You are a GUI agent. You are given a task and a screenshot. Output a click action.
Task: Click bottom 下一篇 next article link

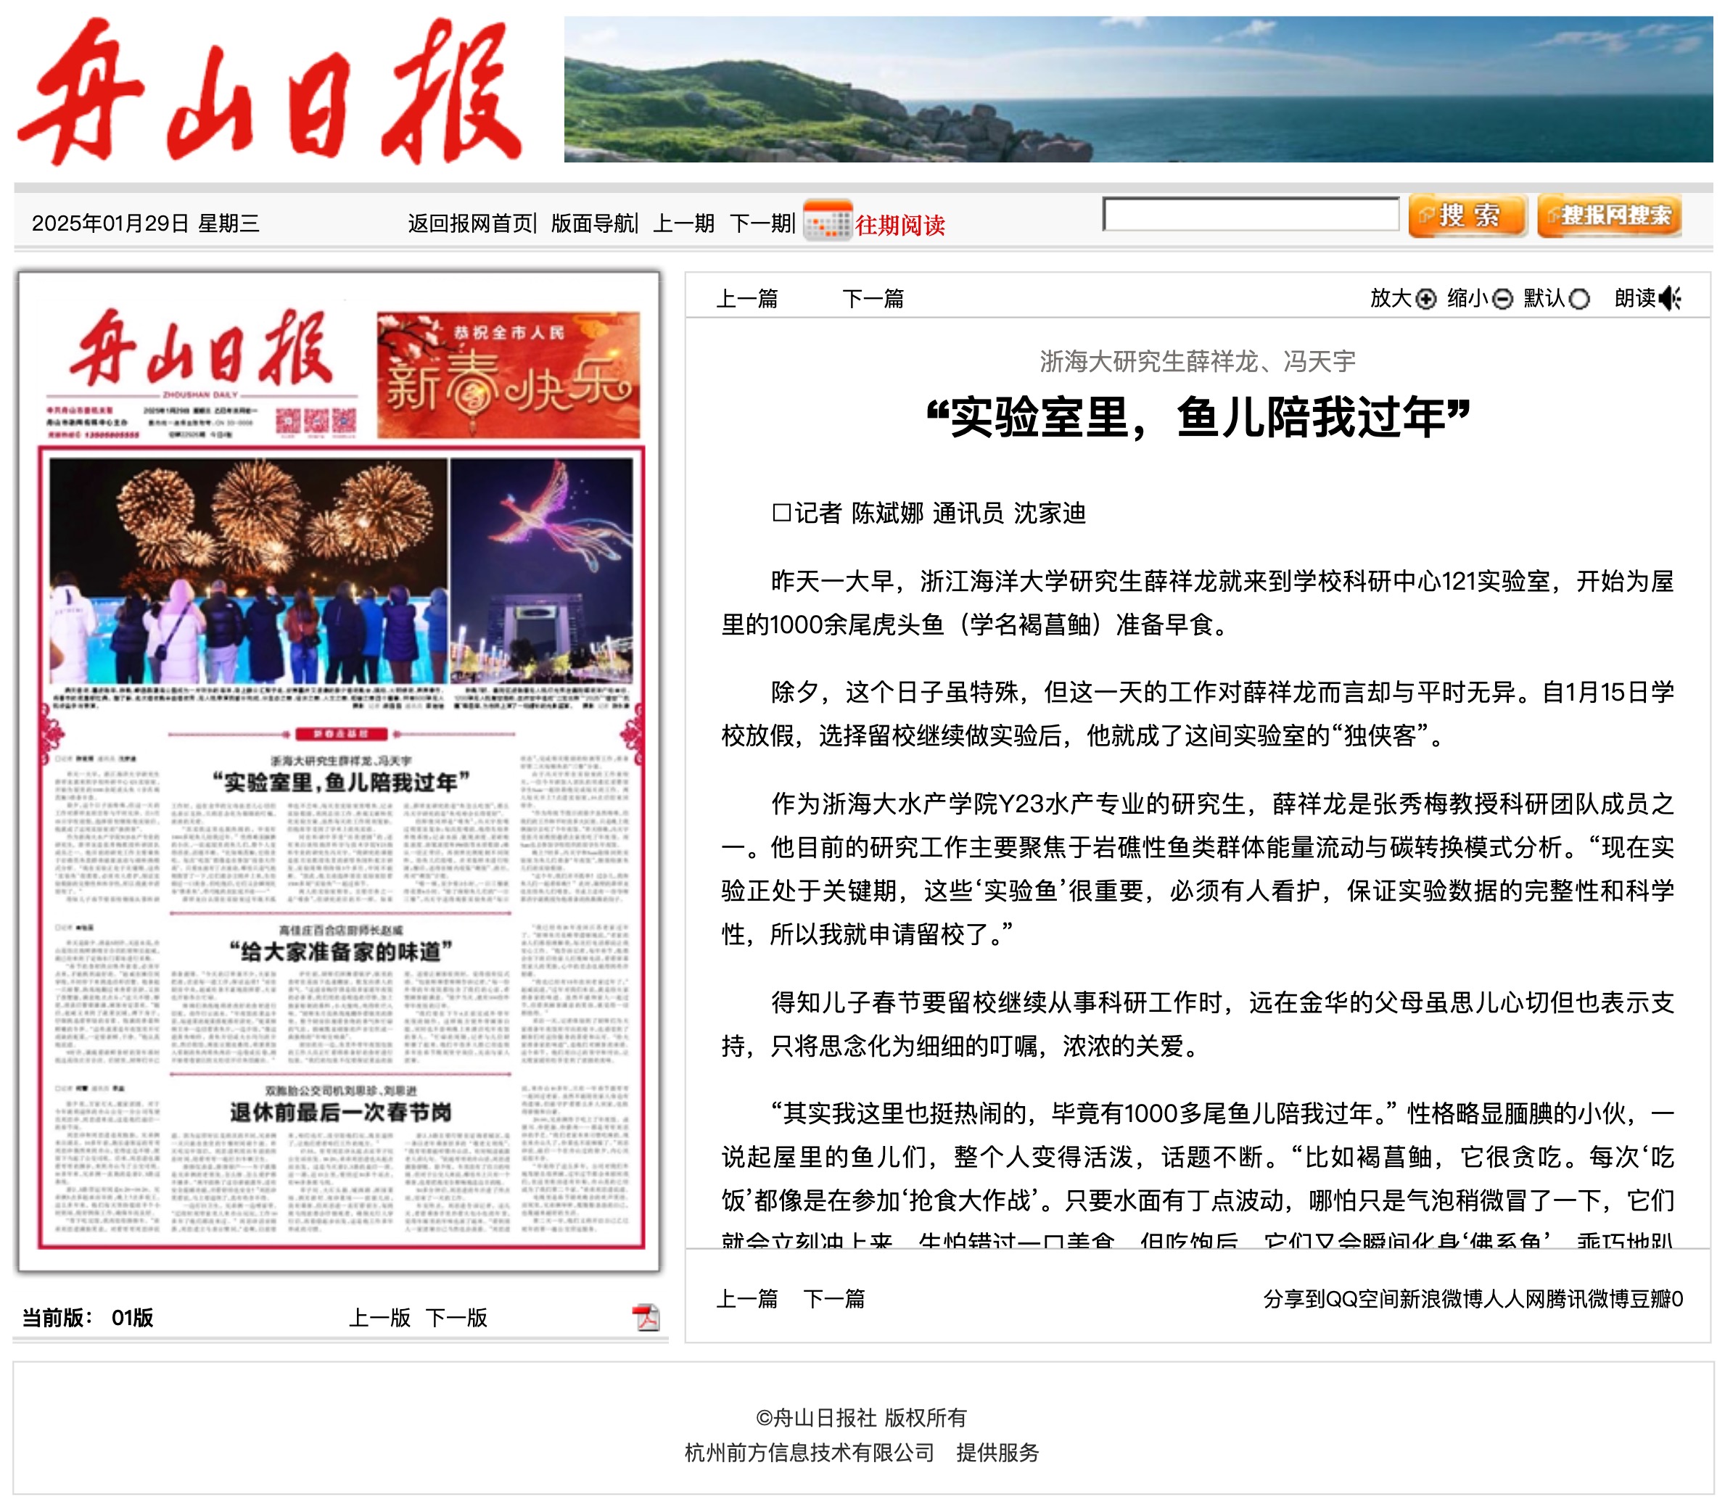[833, 1299]
